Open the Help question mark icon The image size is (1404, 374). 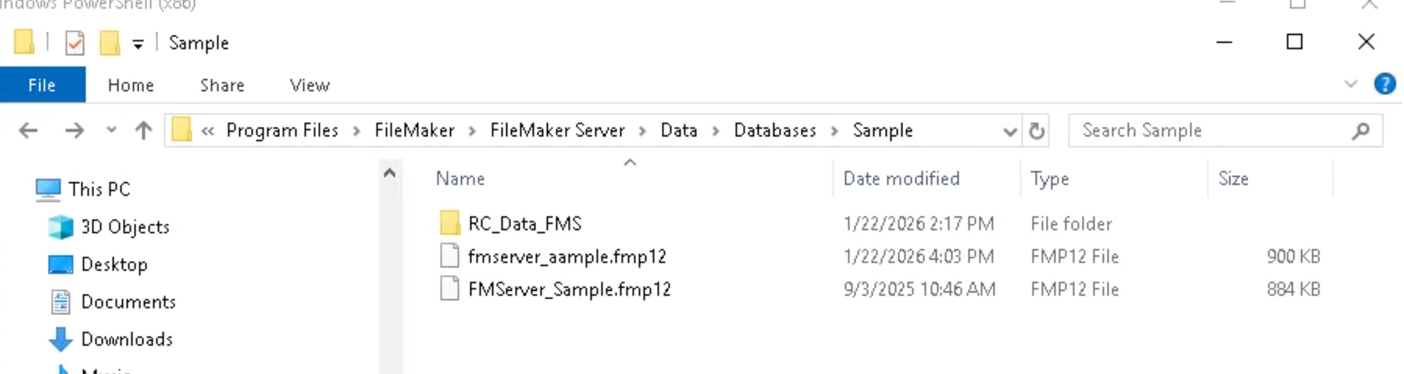(x=1384, y=85)
